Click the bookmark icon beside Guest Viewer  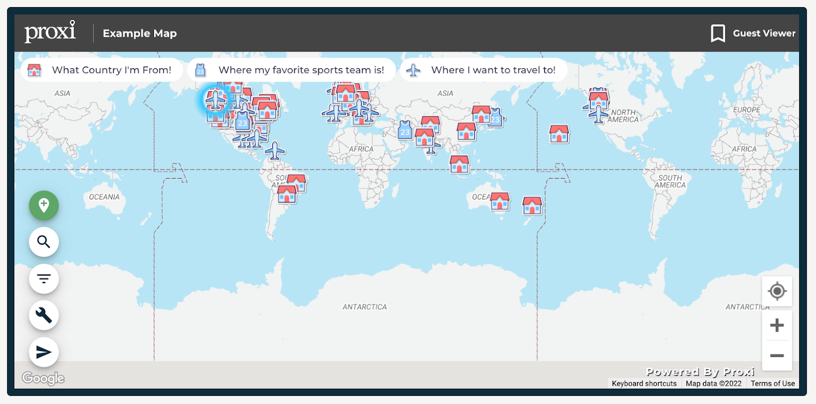tap(718, 34)
